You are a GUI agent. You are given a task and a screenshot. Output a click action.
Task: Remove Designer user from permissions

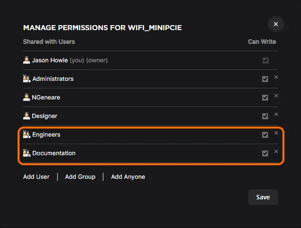coord(276,115)
